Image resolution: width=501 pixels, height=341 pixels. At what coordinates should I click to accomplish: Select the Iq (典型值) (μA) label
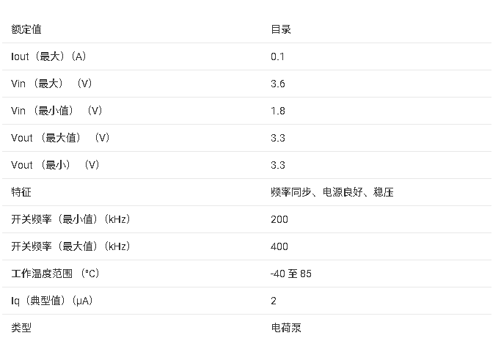[52, 301]
